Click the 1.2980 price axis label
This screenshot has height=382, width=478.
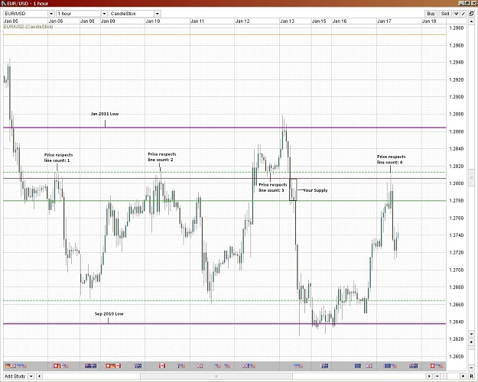(457, 28)
